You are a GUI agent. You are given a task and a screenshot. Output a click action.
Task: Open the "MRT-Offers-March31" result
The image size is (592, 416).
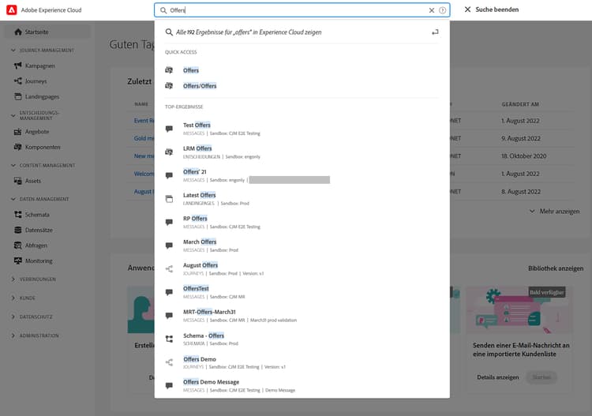click(x=209, y=312)
